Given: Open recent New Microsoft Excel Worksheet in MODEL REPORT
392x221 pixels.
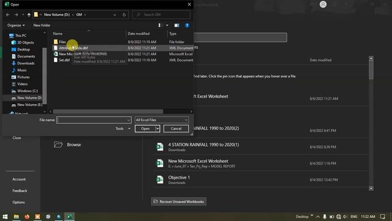Looking at the screenshot, I should point(260,163).
